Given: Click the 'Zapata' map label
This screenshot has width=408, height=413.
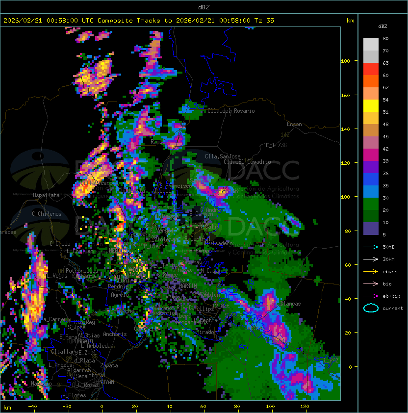Looking at the screenshot, I should pos(109,365).
